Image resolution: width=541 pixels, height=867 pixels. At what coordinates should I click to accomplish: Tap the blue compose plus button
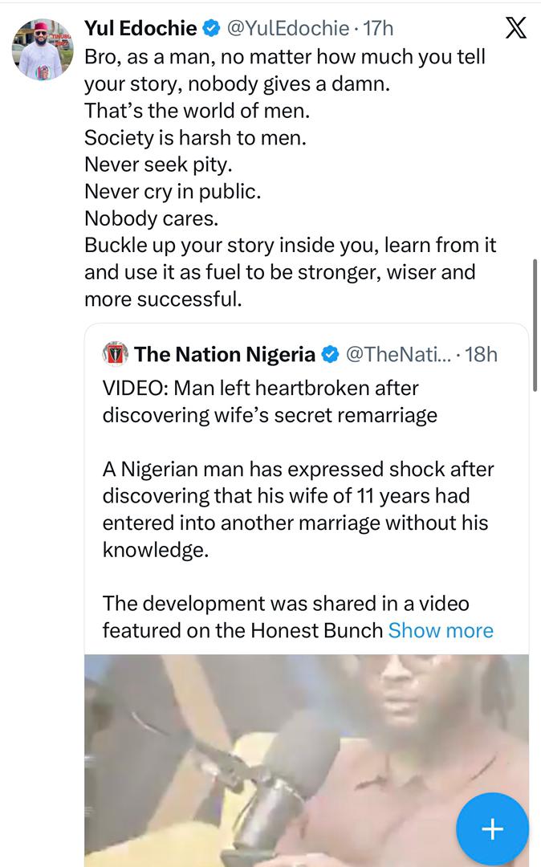[492, 828]
